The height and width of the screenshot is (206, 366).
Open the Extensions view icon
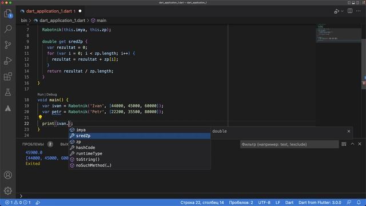click(8, 76)
